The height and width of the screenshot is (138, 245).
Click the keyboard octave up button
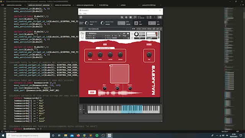click(81, 108)
